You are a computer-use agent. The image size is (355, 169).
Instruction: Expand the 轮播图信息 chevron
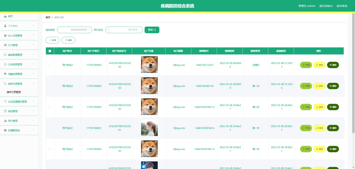coord(34,130)
